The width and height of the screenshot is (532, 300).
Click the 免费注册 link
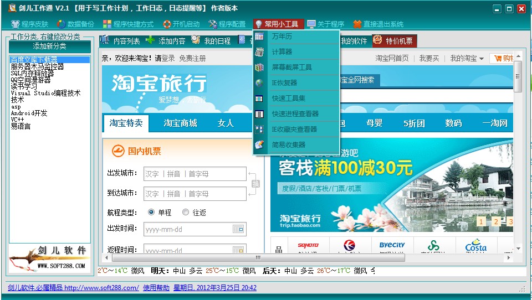pos(192,58)
